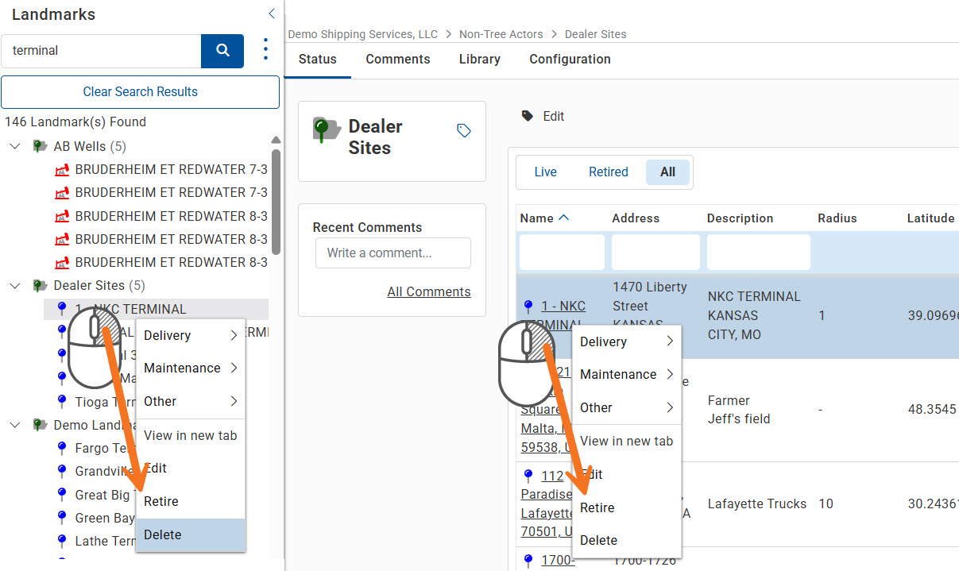The width and height of the screenshot is (959, 571).
Task: Click the Radius column header
Action: click(837, 218)
